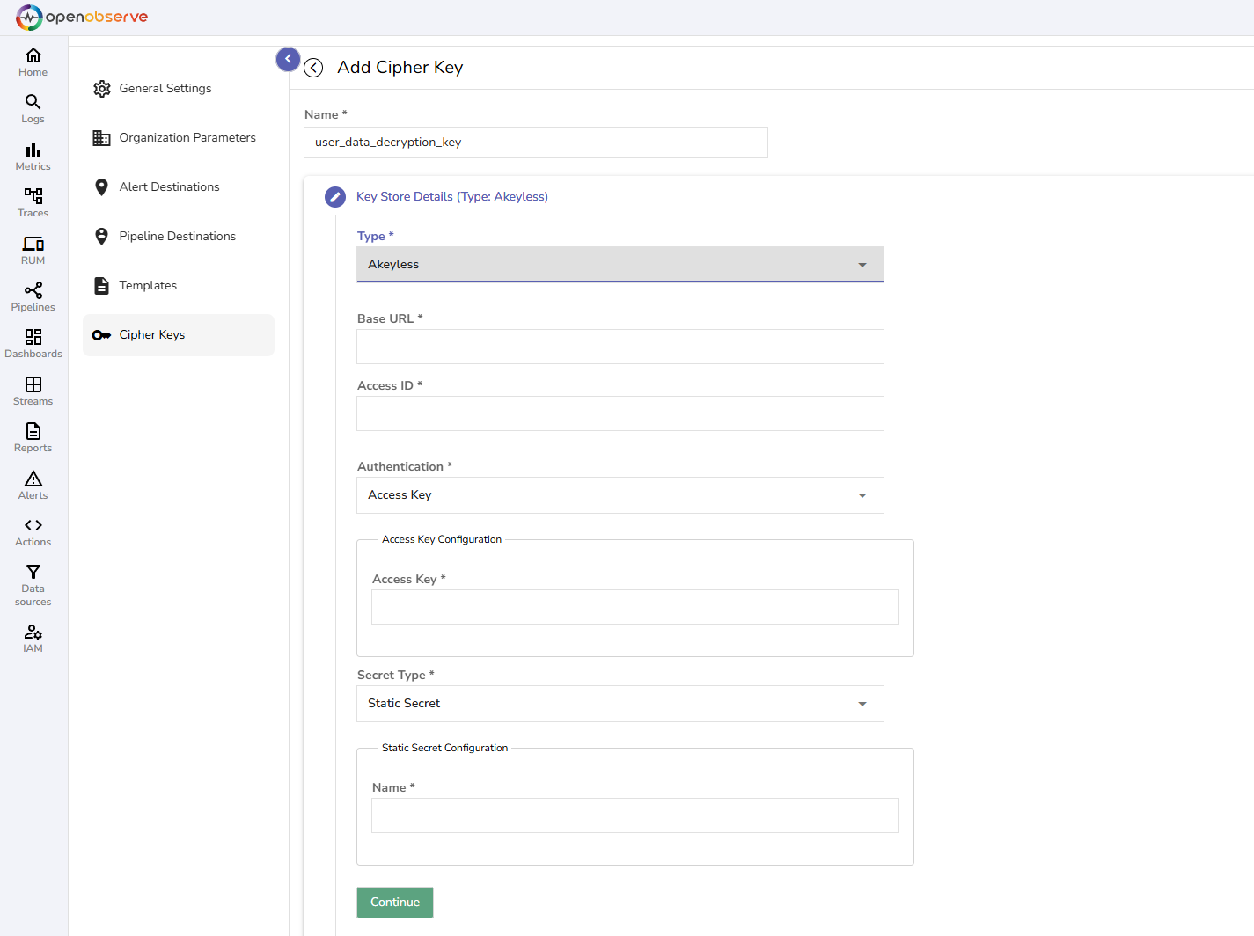1254x936 pixels.
Task: Open the Authentication dropdown
Action: tap(620, 495)
